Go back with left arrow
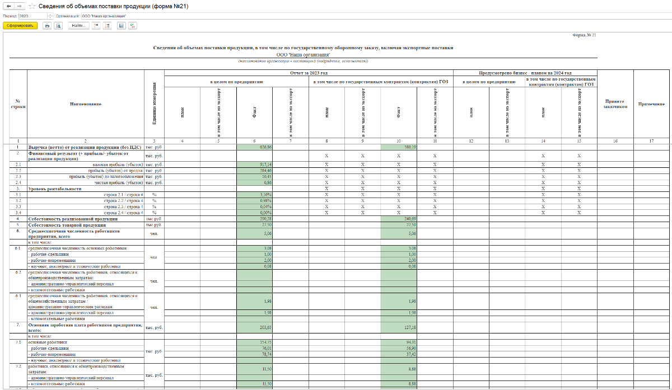Image resolution: width=672 pixels, height=390 pixels. pos(9,6)
